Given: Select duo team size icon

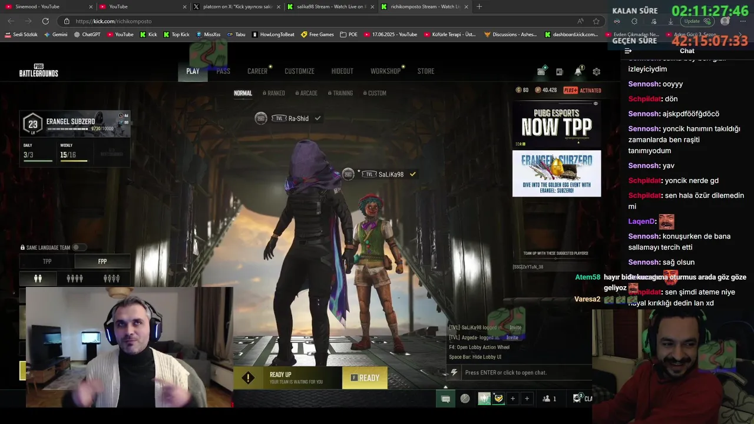Looking at the screenshot, I should (38, 279).
